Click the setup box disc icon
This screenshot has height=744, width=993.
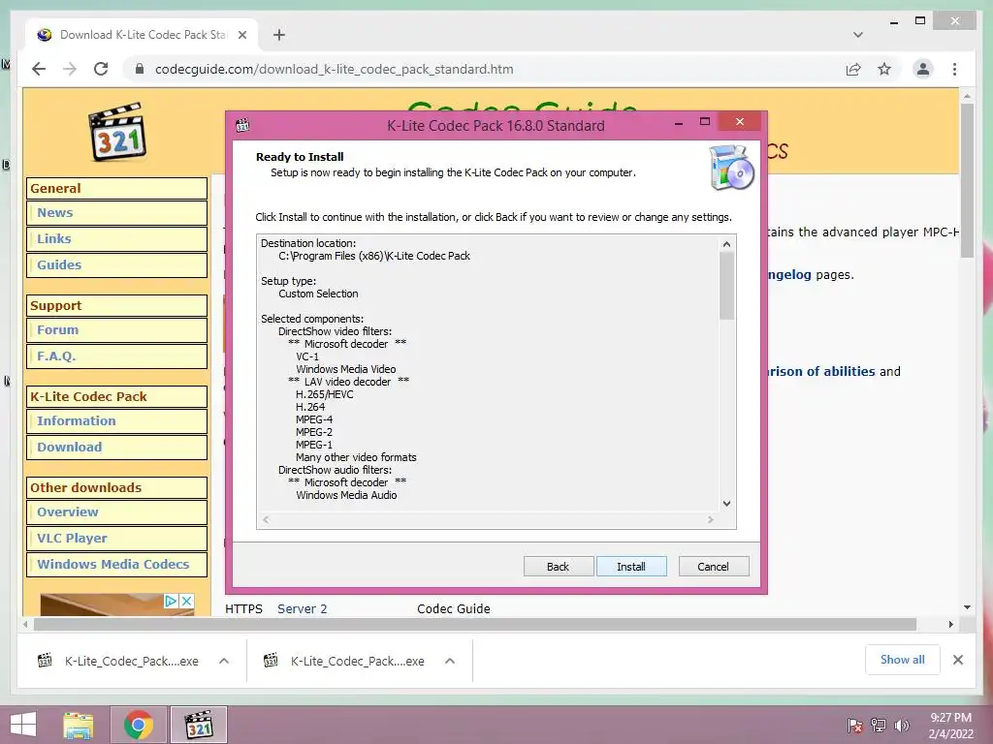pos(731,168)
